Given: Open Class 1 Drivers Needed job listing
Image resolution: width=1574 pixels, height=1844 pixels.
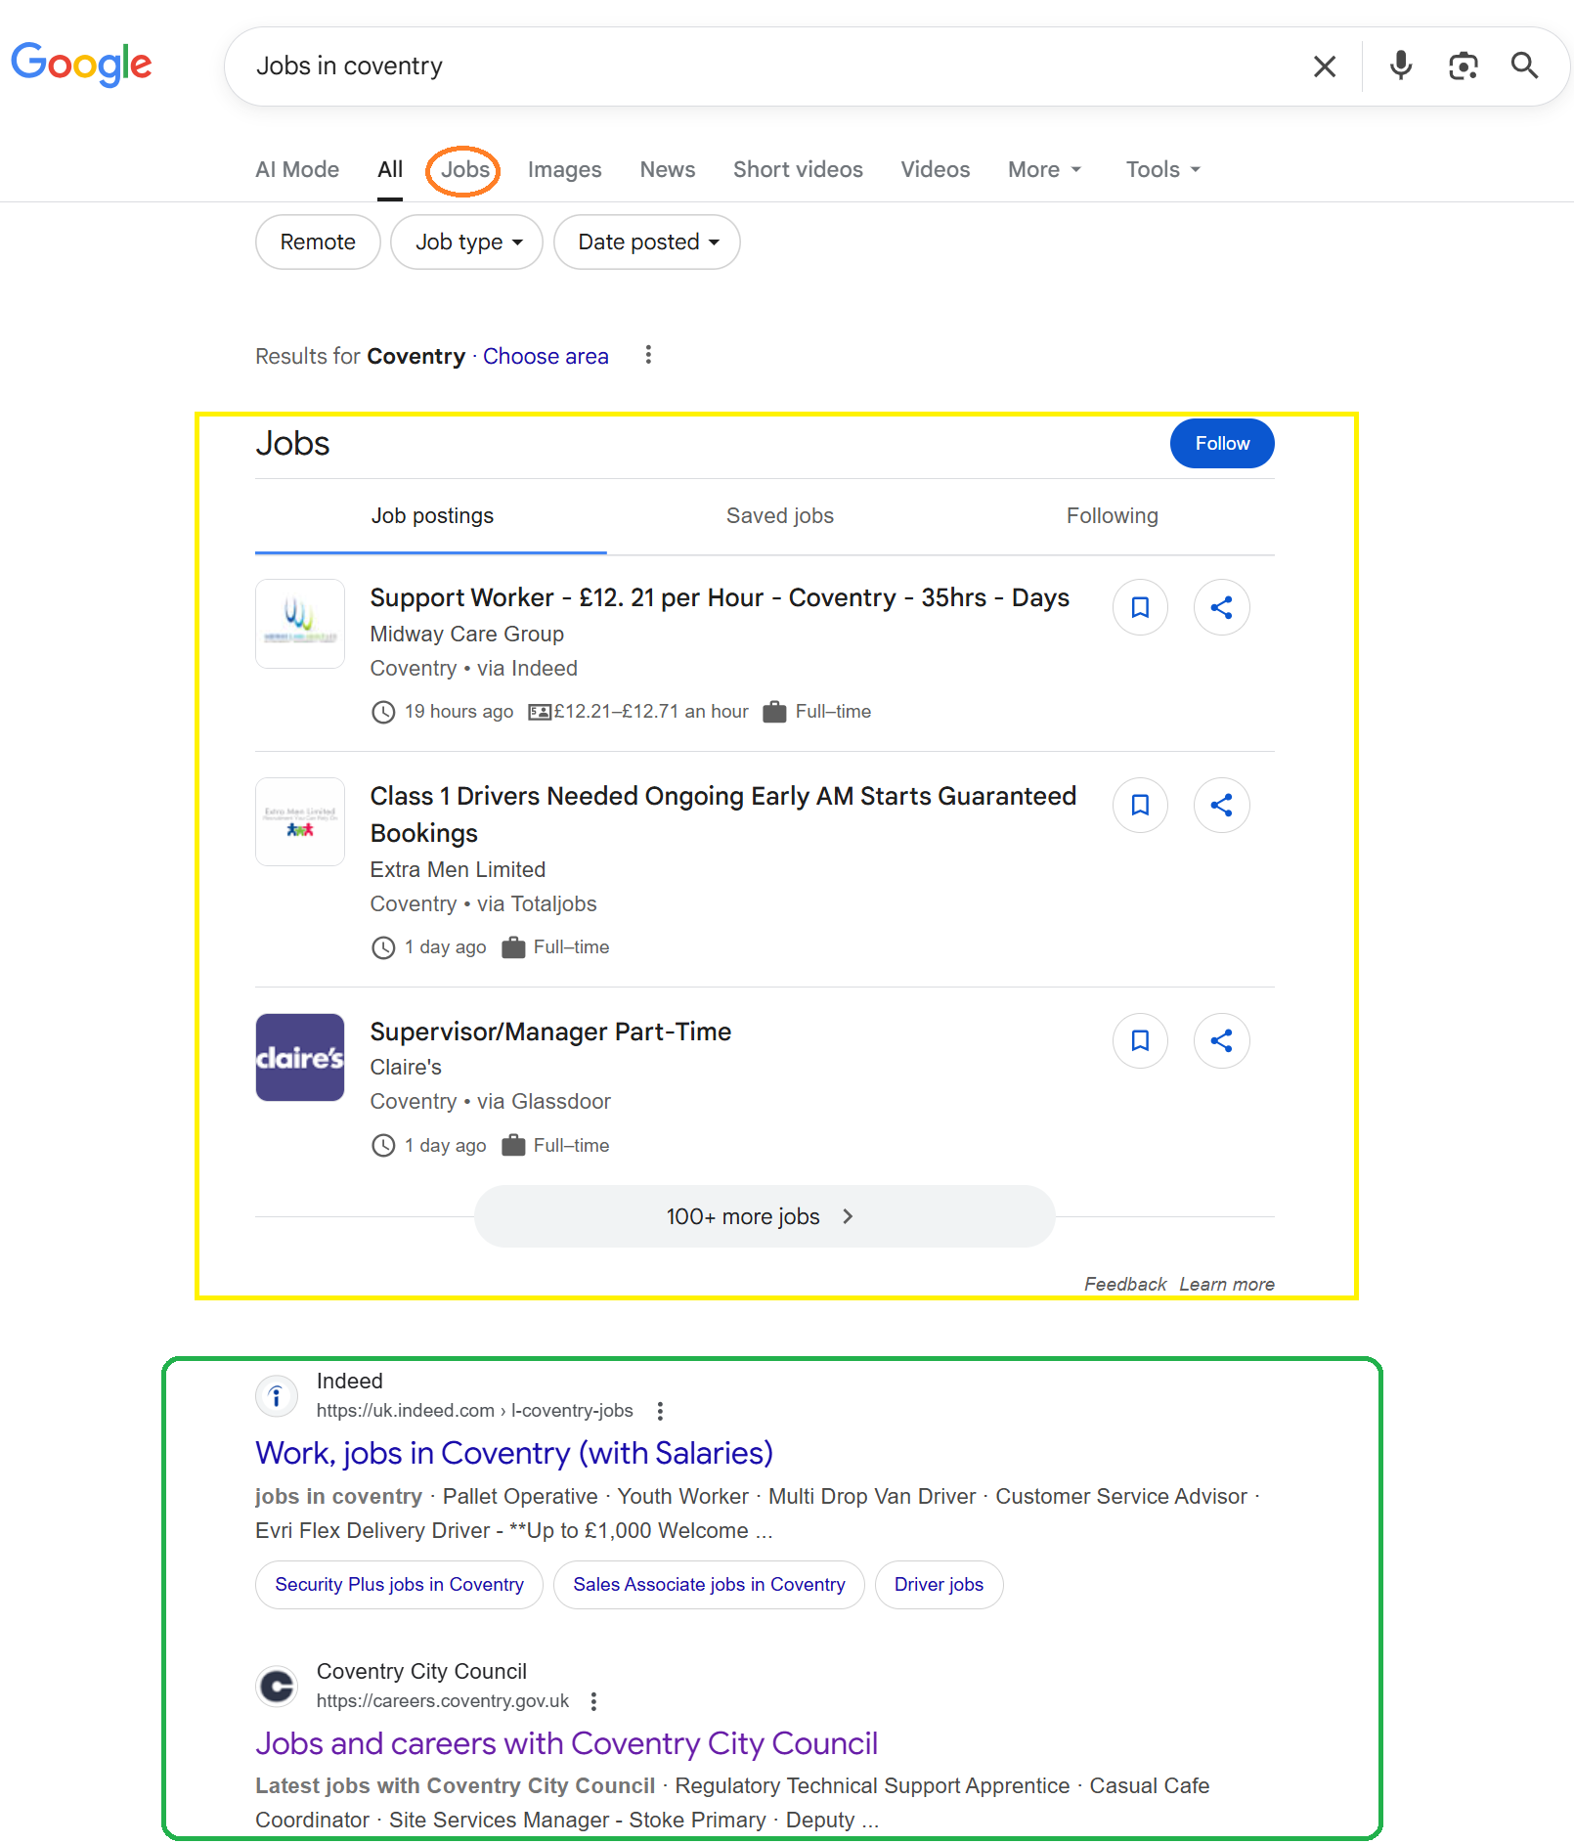Looking at the screenshot, I should [x=722, y=814].
